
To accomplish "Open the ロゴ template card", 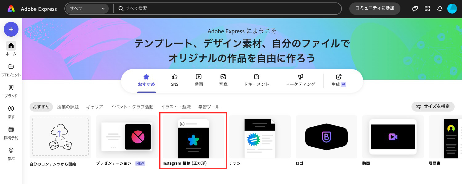I will click(326, 141).
